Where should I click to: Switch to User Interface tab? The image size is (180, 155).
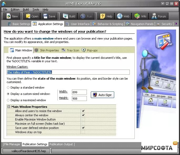click(78, 24)
